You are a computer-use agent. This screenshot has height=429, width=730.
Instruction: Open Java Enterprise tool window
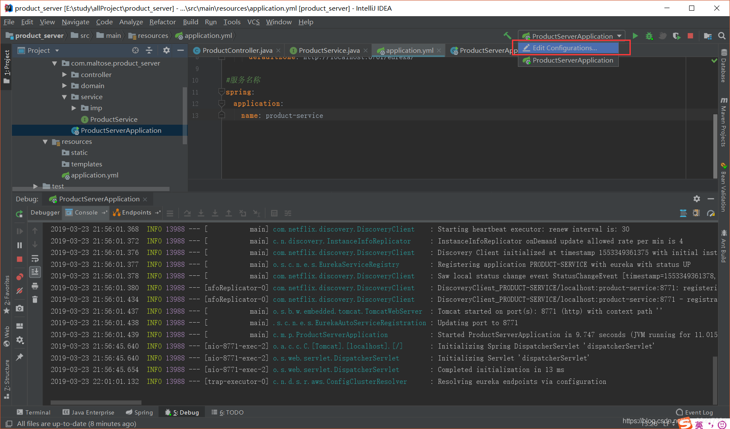click(x=89, y=412)
